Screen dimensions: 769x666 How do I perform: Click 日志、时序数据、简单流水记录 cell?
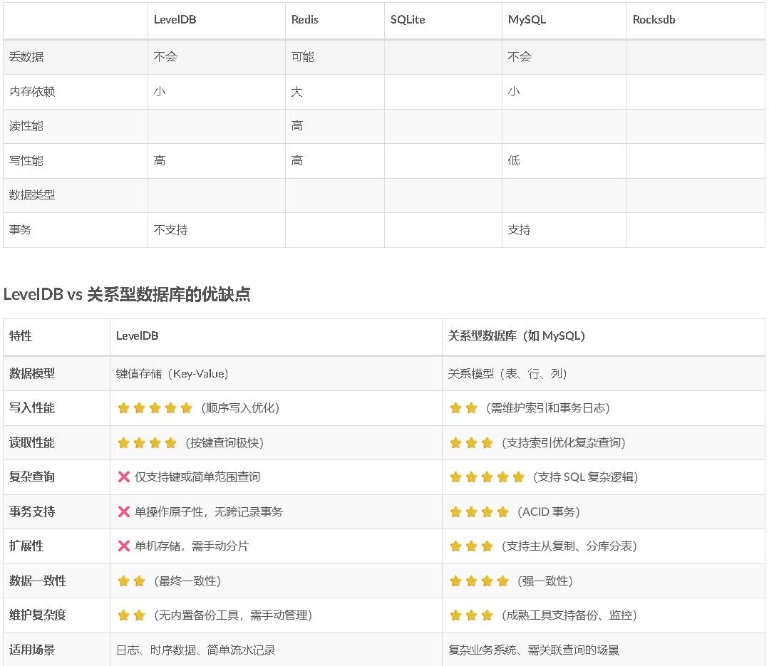(196, 650)
